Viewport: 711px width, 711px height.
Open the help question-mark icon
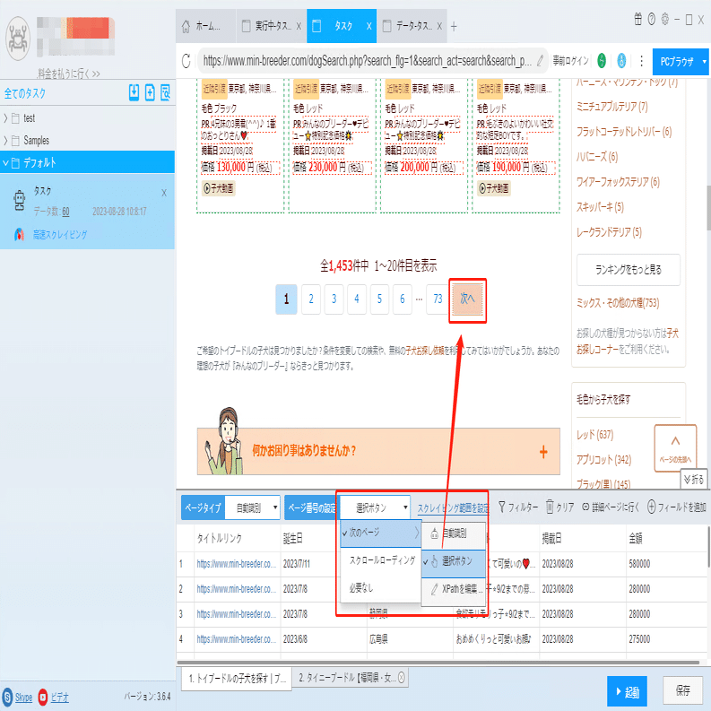[x=652, y=19]
